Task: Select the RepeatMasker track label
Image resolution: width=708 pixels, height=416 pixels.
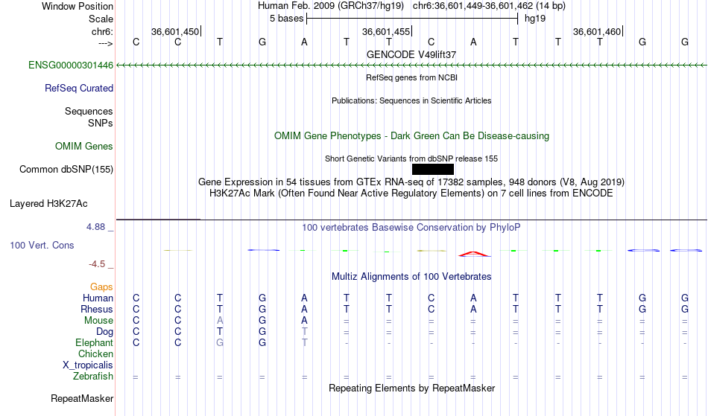Action: click(x=82, y=398)
